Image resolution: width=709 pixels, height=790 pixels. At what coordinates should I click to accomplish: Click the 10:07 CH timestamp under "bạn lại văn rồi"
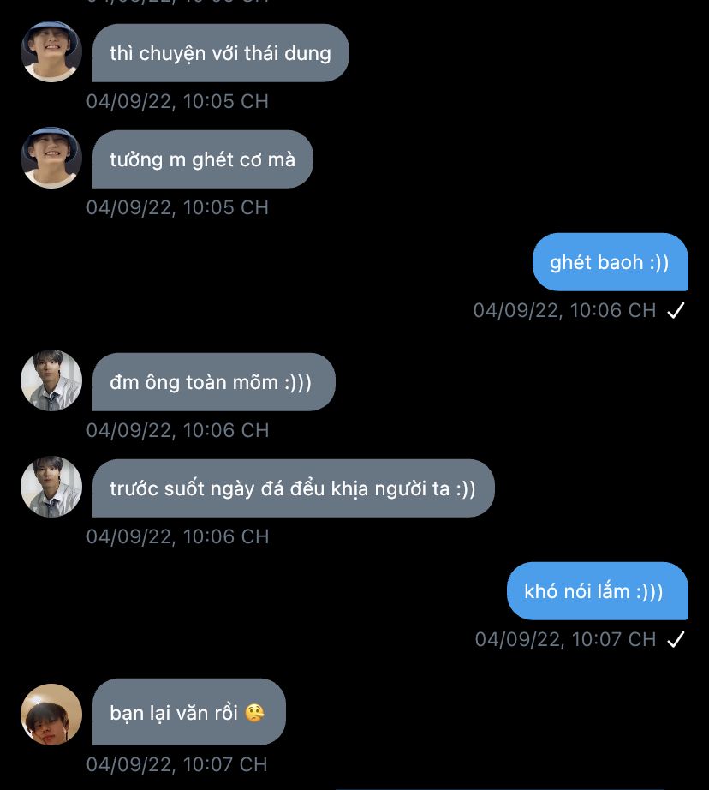point(177,764)
